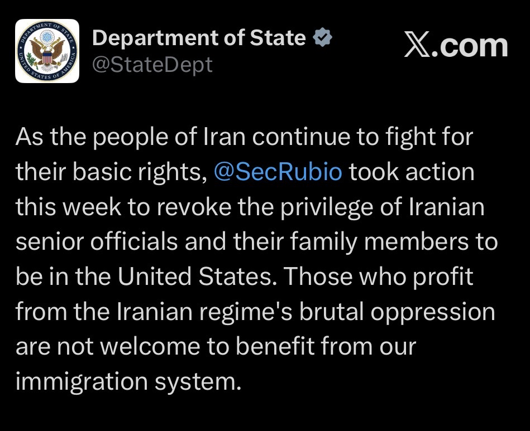Viewport: 530px width, 431px height.
Task: Open the Department of State profile name
Action: pos(199,38)
